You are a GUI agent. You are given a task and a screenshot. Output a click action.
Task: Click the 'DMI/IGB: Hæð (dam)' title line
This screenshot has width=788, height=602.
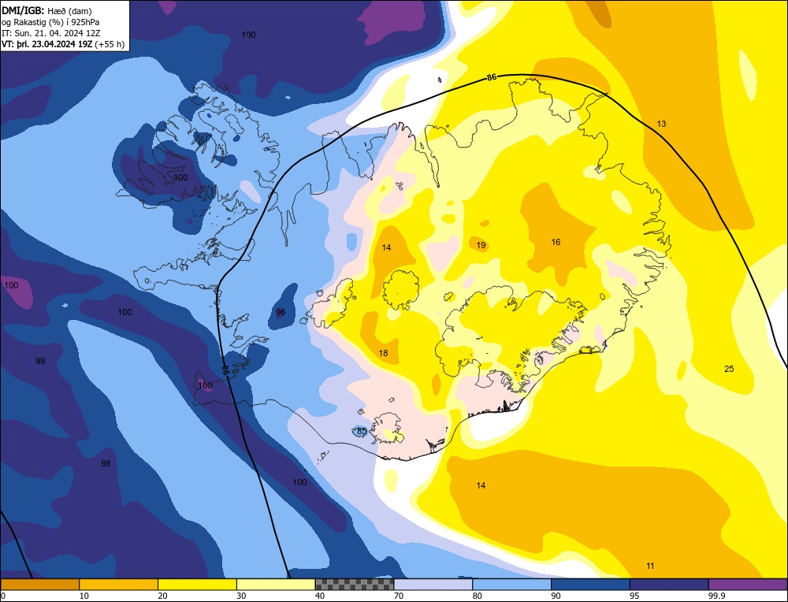point(46,10)
